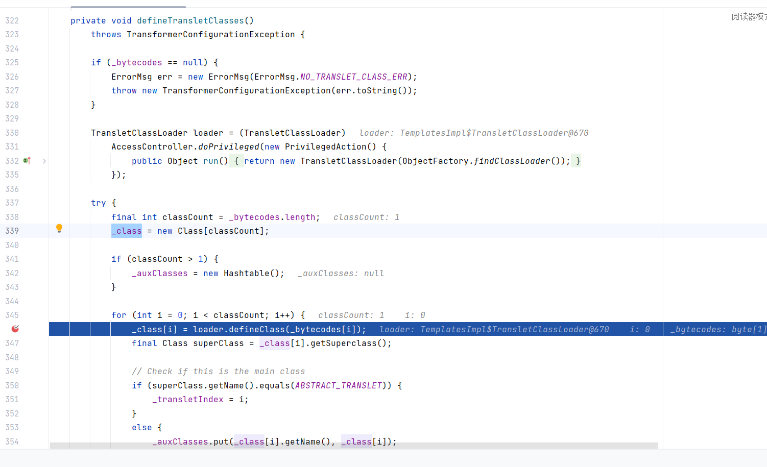Screen dimensions: 767x467
Task: Click the err.toString() call
Action: 371,91
